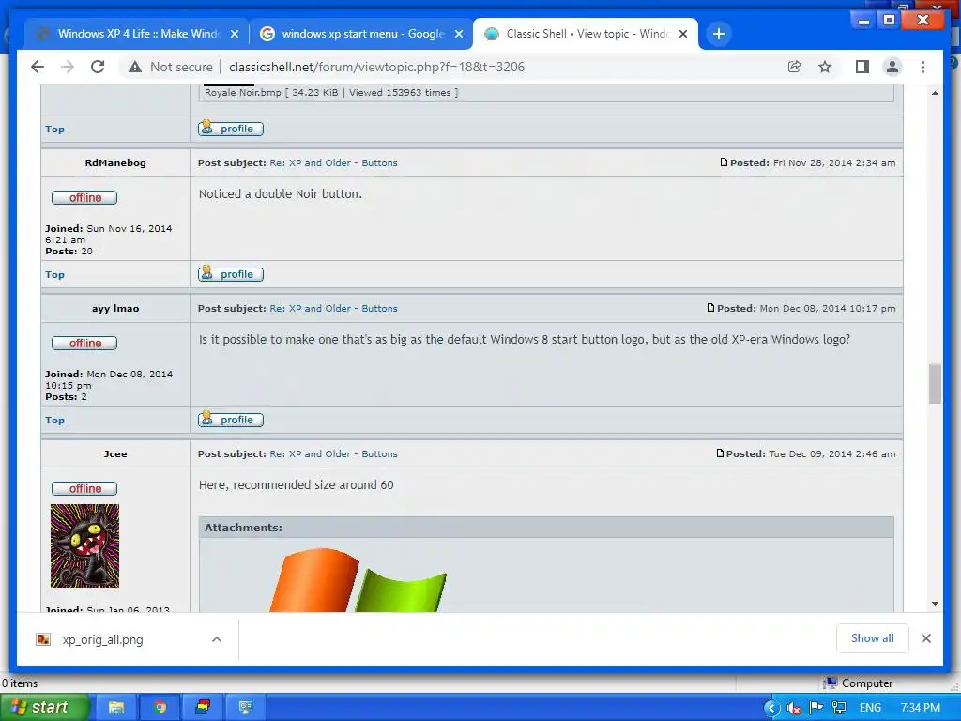
Task: Close the Google search tab
Action: click(x=458, y=34)
